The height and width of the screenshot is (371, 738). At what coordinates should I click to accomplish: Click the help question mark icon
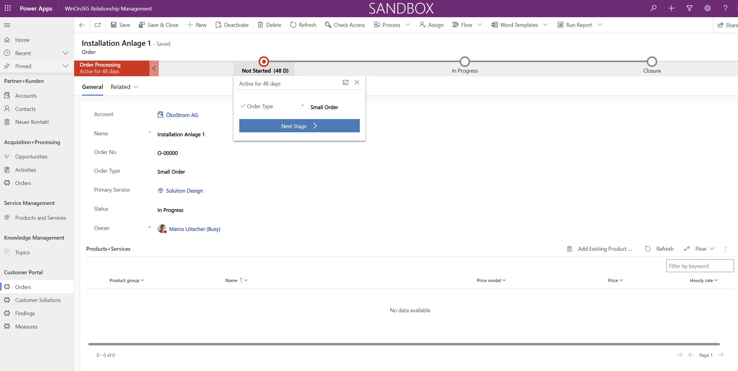point(725,8)
